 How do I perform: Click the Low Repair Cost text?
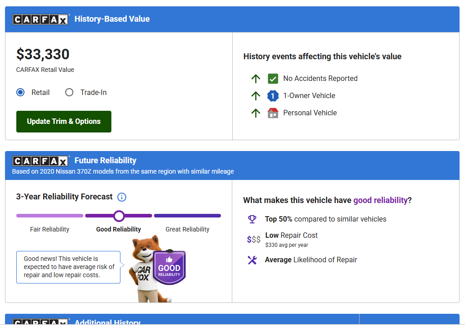[x=291, y=236]
